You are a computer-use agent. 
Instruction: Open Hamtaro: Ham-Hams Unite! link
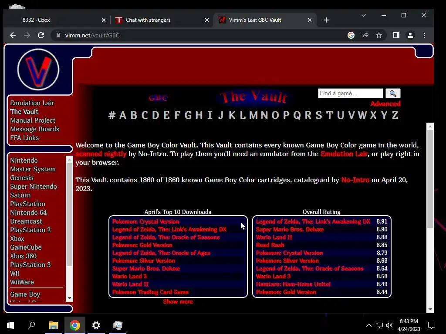pyautogui.click(x=293, y=284)
